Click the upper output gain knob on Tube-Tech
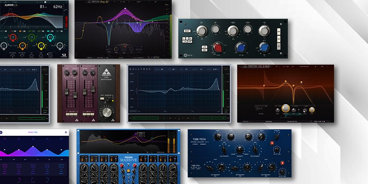Image resolution: width=368 pixels, height=184 pixels. click(277, 150)
